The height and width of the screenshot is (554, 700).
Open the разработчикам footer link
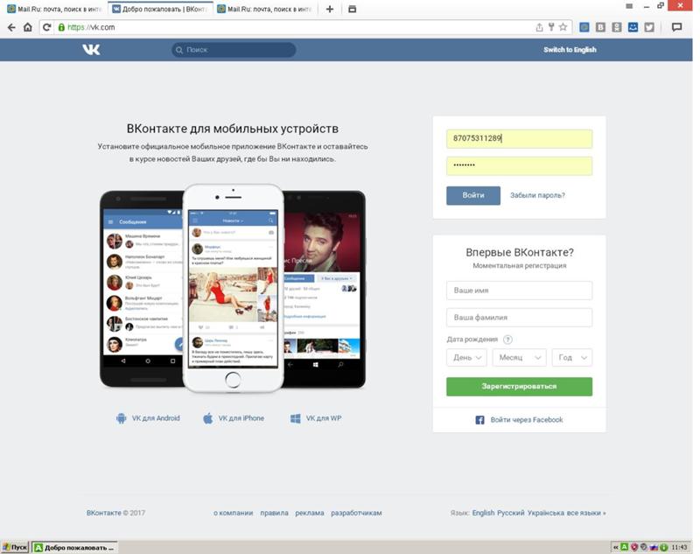[356, 513]
